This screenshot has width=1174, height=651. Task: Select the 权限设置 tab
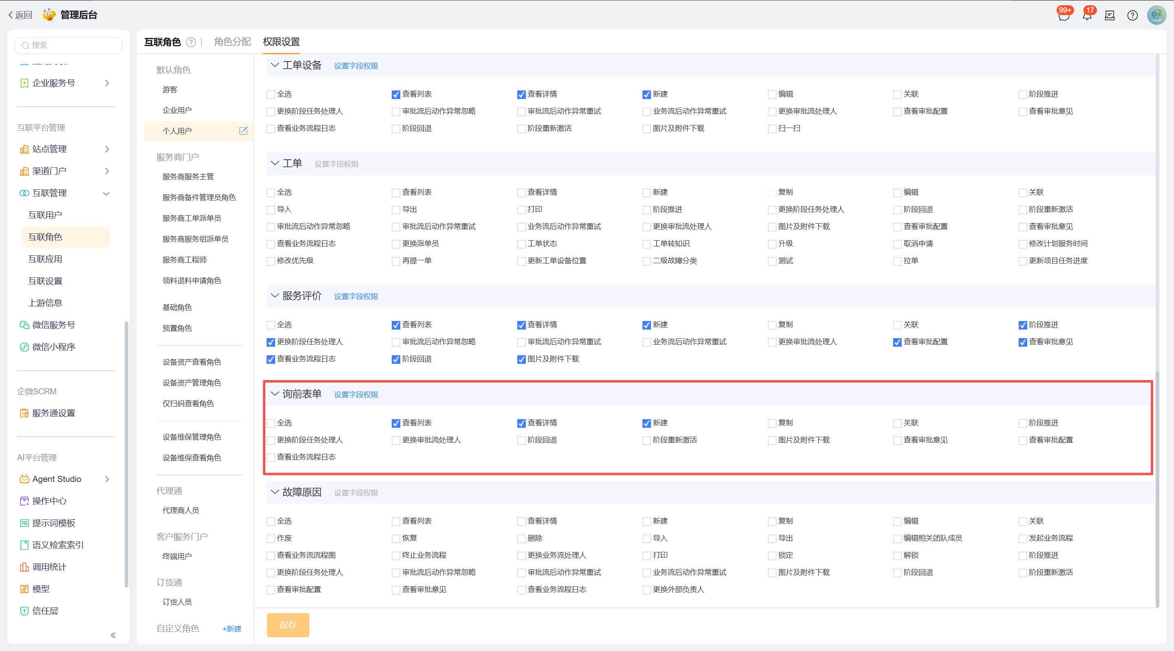[x=281, y=42]
